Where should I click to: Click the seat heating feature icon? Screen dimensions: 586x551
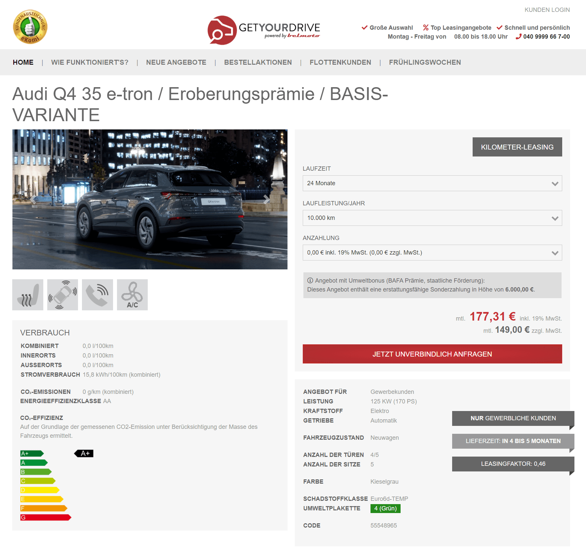[28, 295]
